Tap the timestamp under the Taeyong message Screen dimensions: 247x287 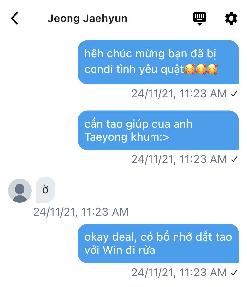(179, 159)
